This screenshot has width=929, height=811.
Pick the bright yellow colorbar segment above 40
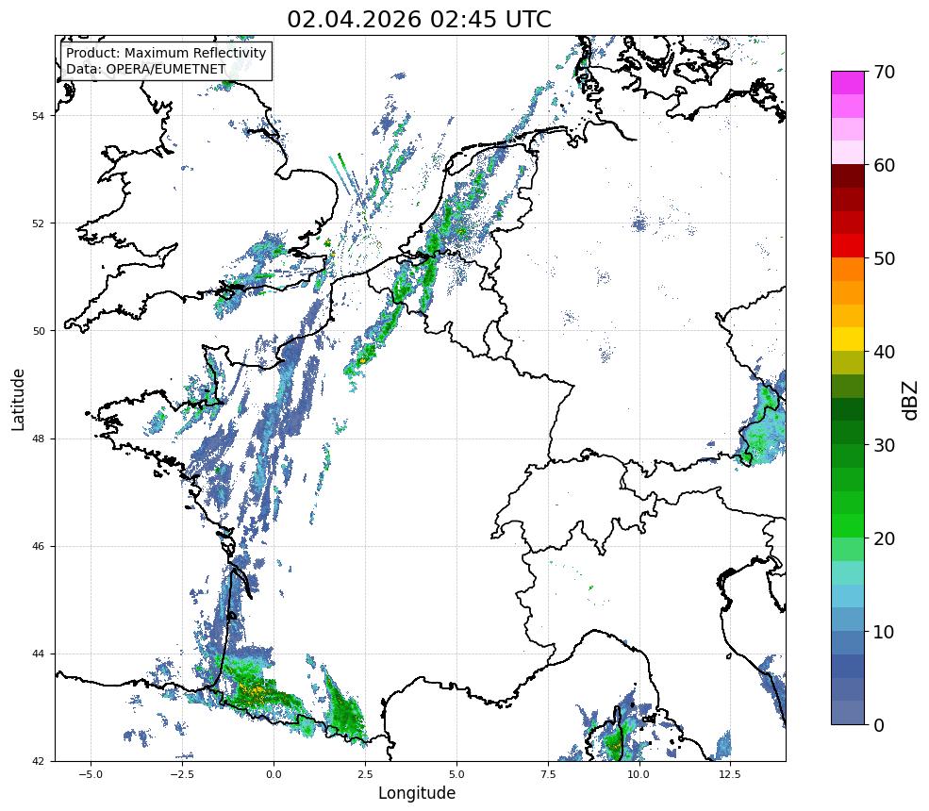[848, 339]
